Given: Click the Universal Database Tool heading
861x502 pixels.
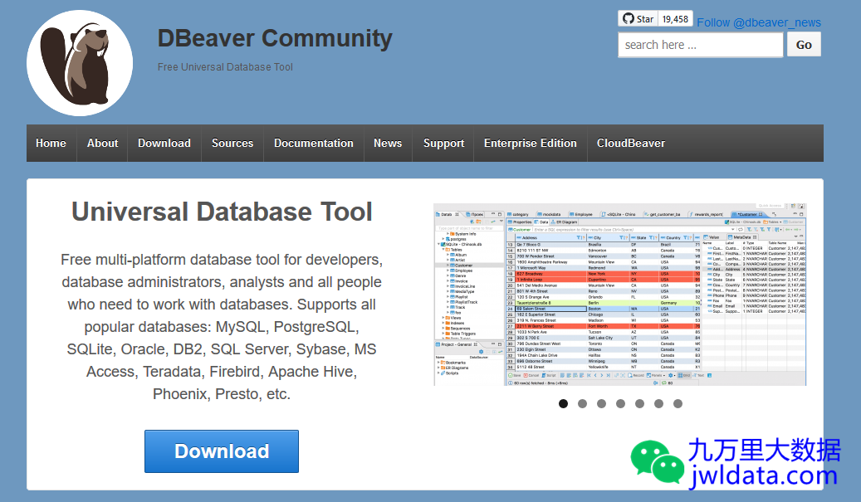Looking at the screenshot, I should coord(222,212).
